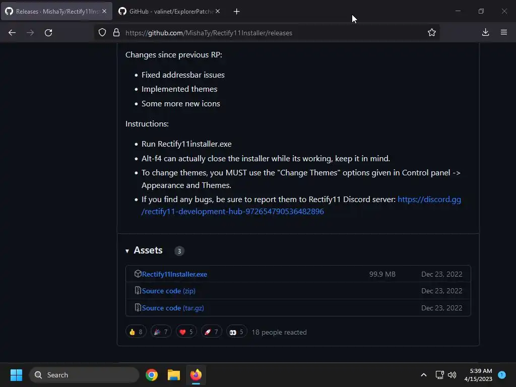Click the eyes reaction
Image resolution: width=516 pixels, height=387 pixels.
point(237,332)
